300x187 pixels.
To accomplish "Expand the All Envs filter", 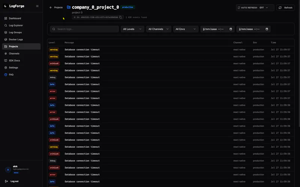I will point(186,29).
